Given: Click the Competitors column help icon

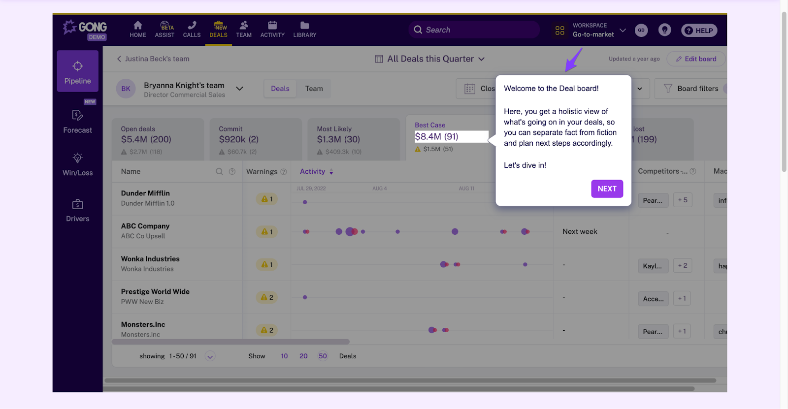Looking at the screenshot, I should click(x=693, y=171).
